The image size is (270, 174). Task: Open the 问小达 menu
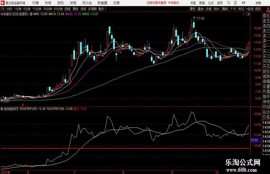point(87,3)
